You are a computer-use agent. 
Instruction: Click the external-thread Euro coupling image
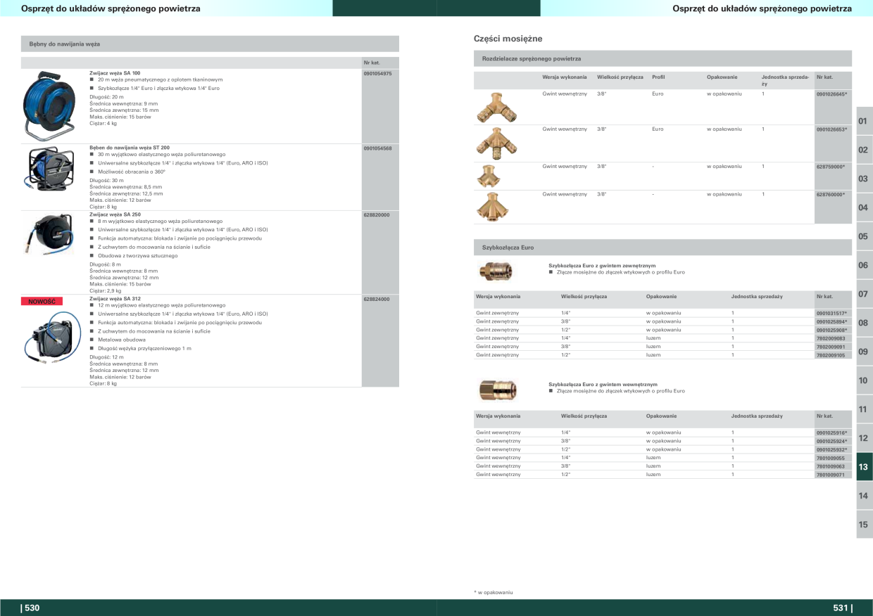coord(497,270)
